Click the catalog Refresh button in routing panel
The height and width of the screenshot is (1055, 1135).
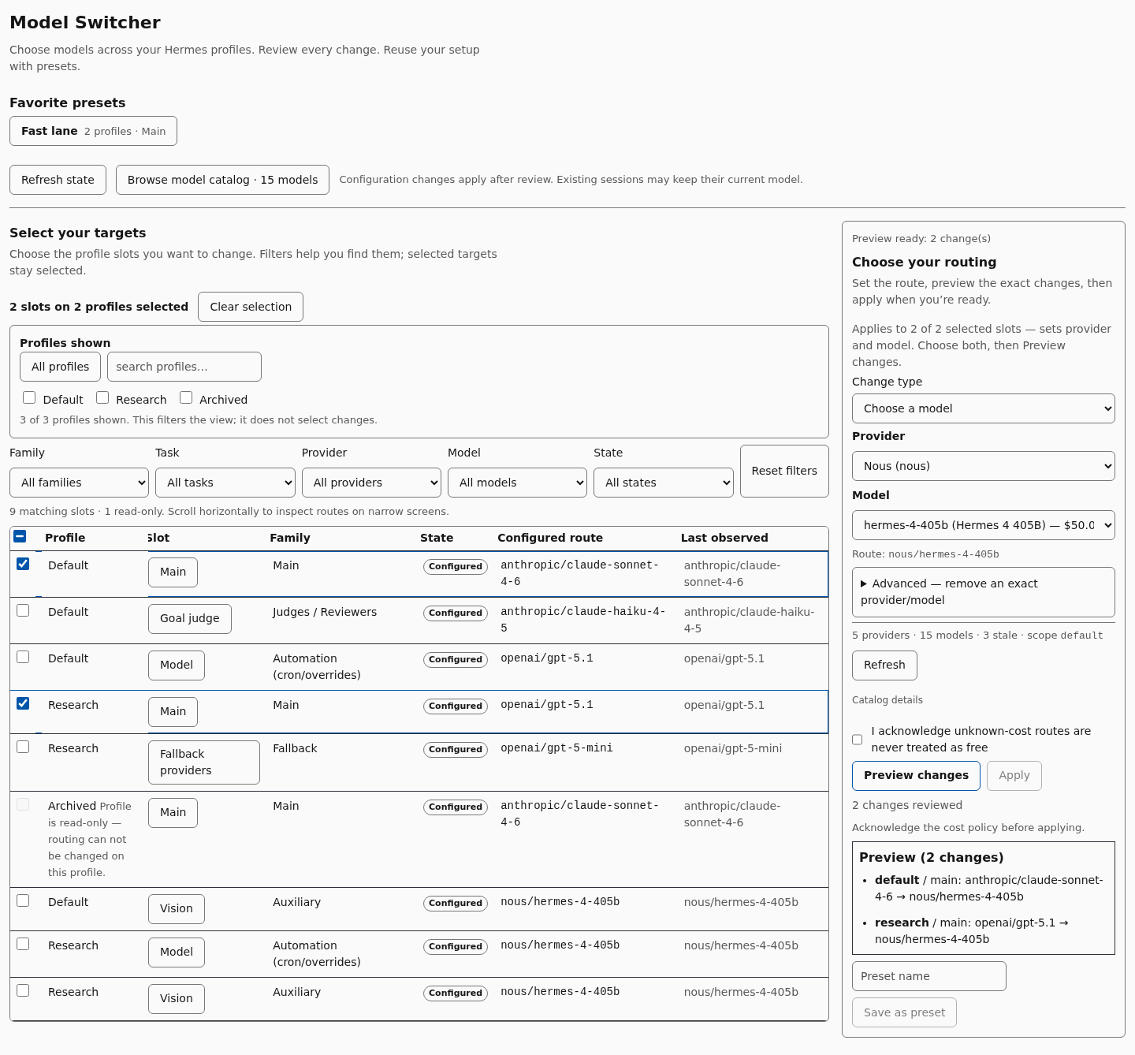click(884, 665)
